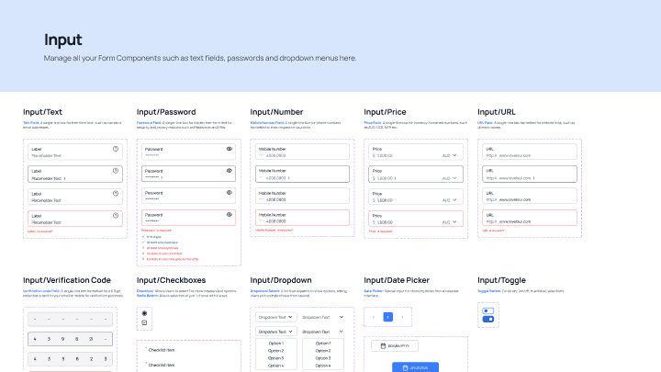Click the 'Input/Date Picker' heading
The height and width of the screenshot is (372, 661).
(x=397, y=280)
